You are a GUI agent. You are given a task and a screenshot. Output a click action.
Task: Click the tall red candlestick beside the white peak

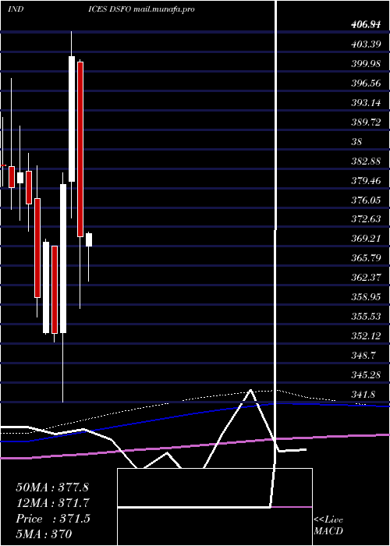(80, 150)
